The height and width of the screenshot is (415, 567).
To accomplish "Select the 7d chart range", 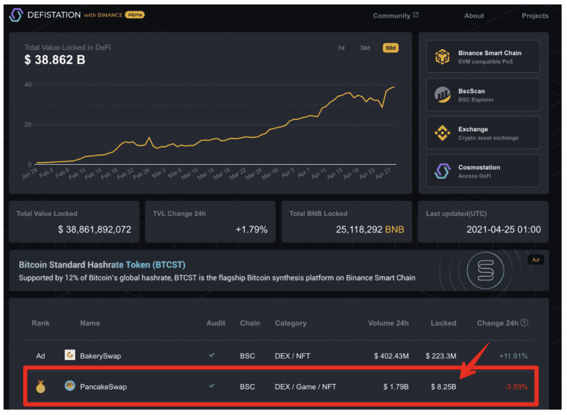I will pos(341,48).
